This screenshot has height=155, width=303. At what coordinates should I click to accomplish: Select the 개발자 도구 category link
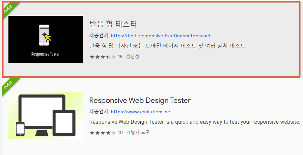pyautogui.click(x=138, y=132)
